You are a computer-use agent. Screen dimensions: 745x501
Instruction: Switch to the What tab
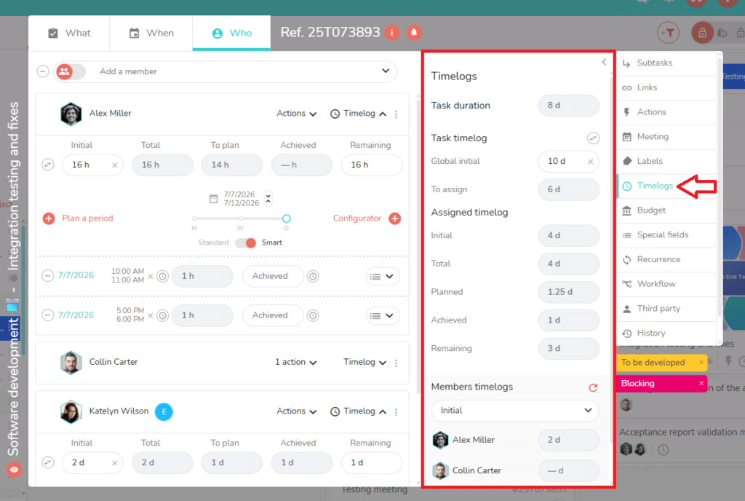(69, 33)
